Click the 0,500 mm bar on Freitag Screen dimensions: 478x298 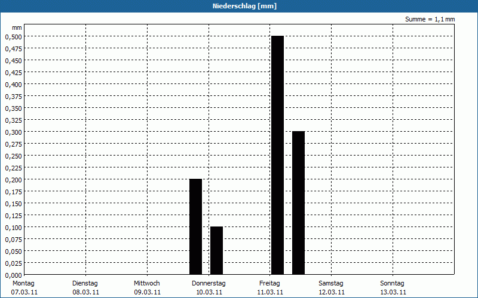(277, 156)
